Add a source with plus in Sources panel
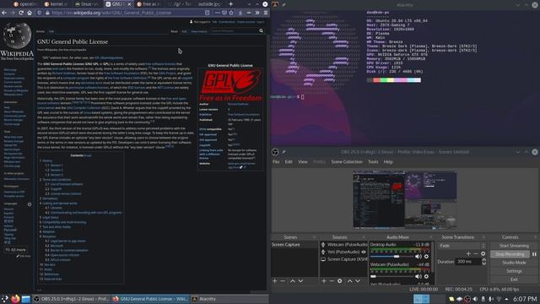 pos(324,281)
